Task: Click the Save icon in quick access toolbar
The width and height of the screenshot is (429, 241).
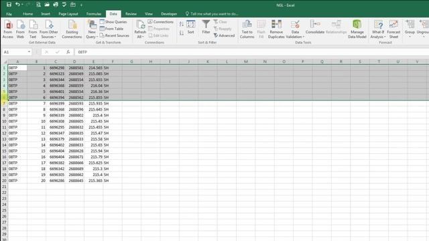Action: [9, 5]
